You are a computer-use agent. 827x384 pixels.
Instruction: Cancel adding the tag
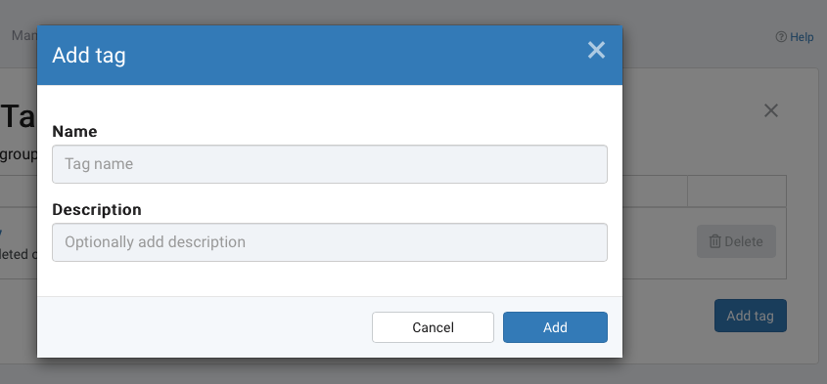433,327
